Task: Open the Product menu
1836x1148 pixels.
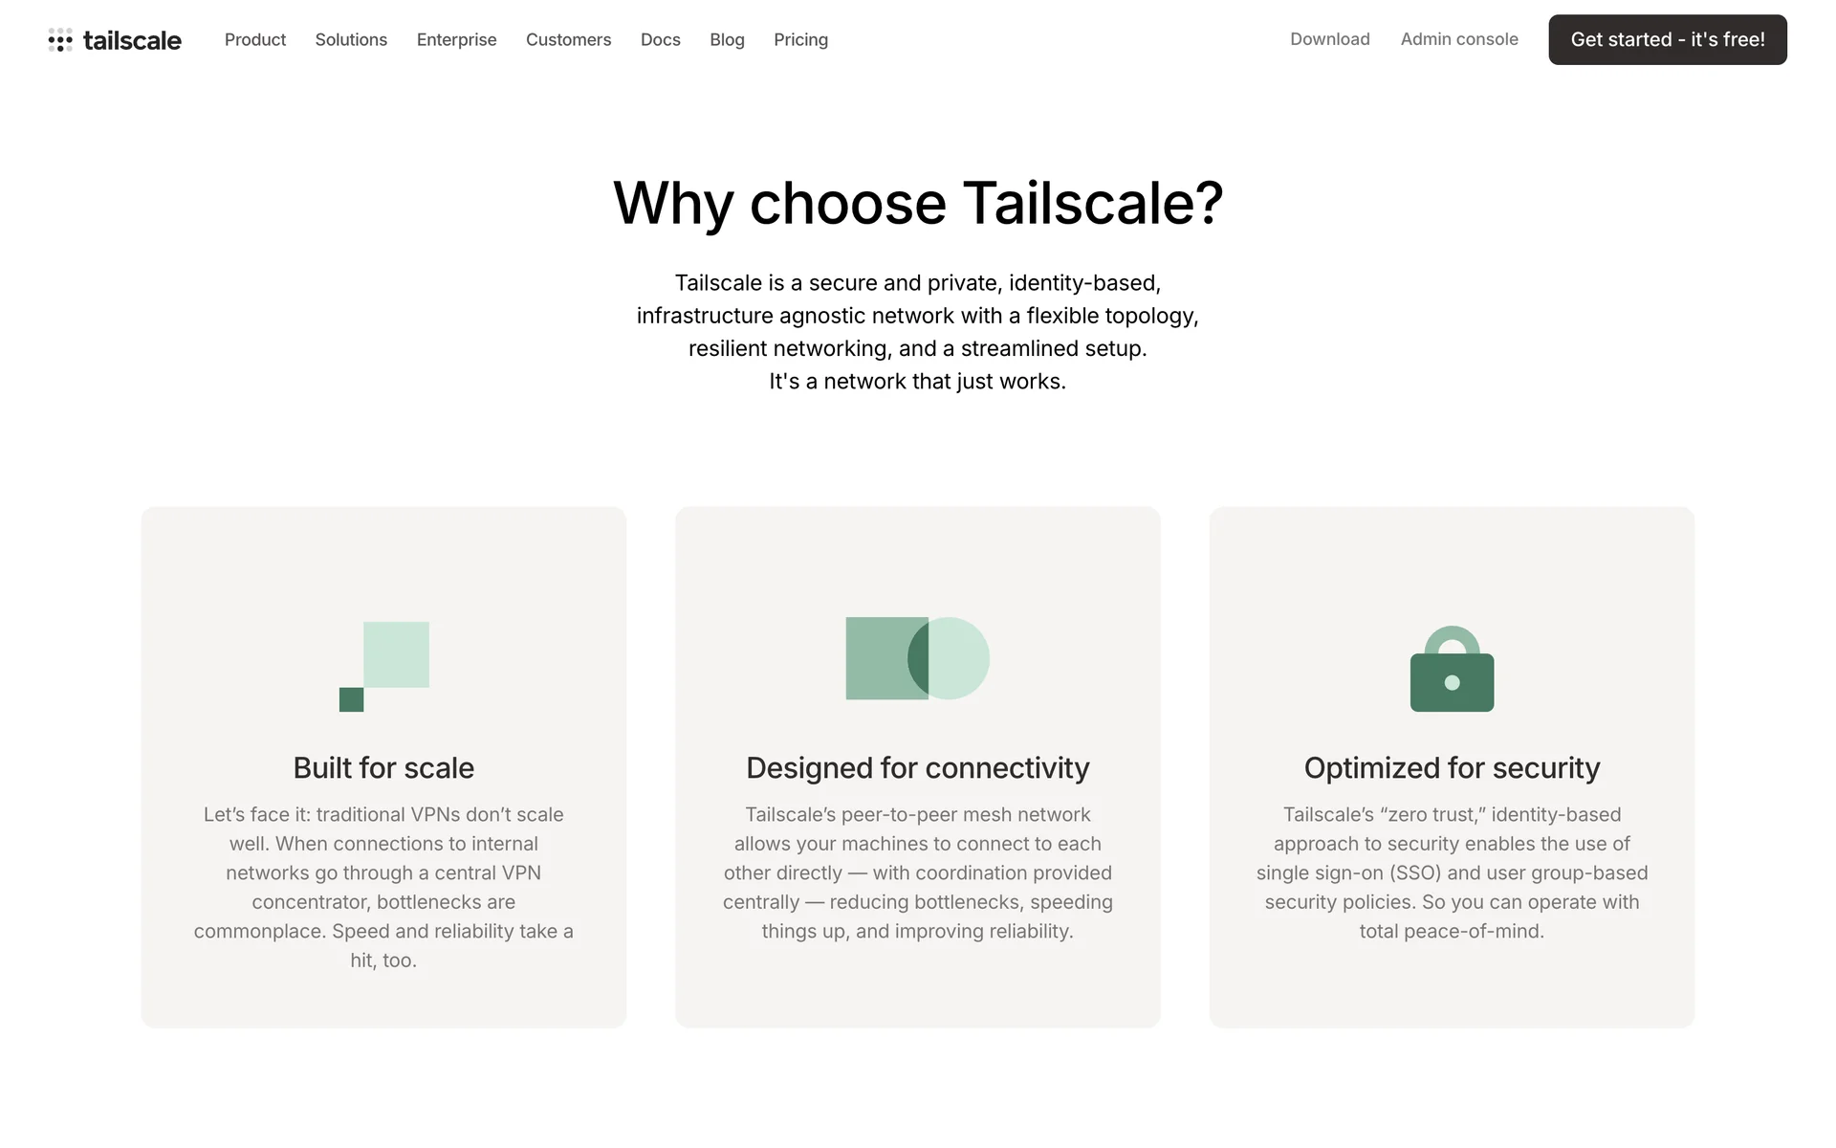Action: (x=255, y=40)
